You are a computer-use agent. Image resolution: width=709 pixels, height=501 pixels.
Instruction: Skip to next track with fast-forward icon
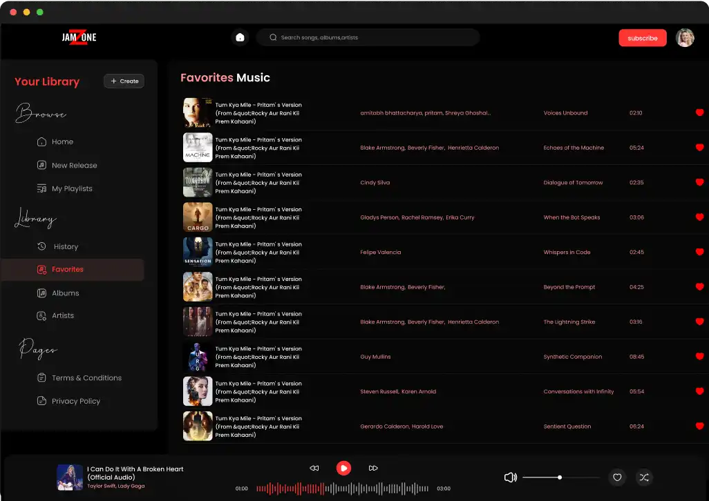point(373,468)
